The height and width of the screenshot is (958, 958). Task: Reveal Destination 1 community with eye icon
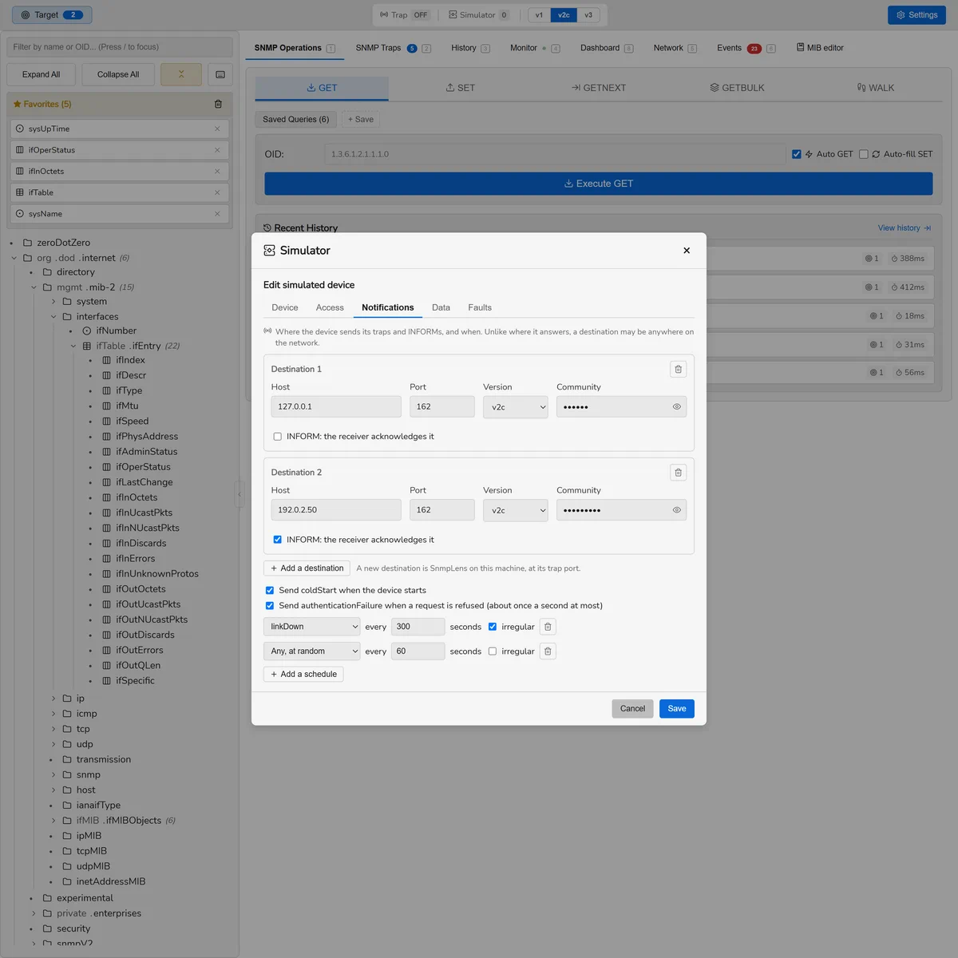click(676, 407)
